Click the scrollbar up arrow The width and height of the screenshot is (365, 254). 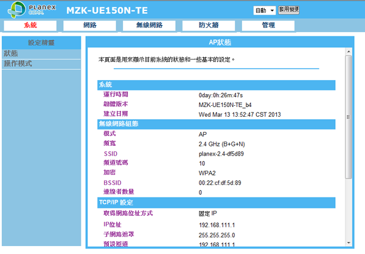click(x=349, y=52)
